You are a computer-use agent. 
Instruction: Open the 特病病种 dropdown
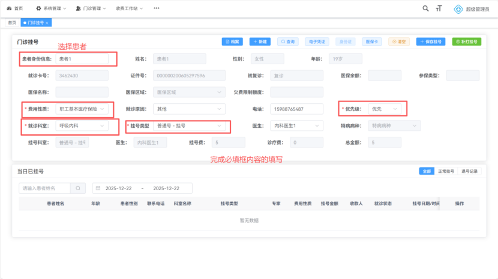[394, 126]
